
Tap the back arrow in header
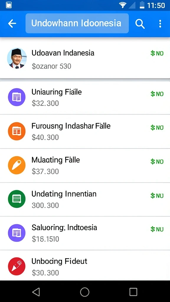(12, 24)
